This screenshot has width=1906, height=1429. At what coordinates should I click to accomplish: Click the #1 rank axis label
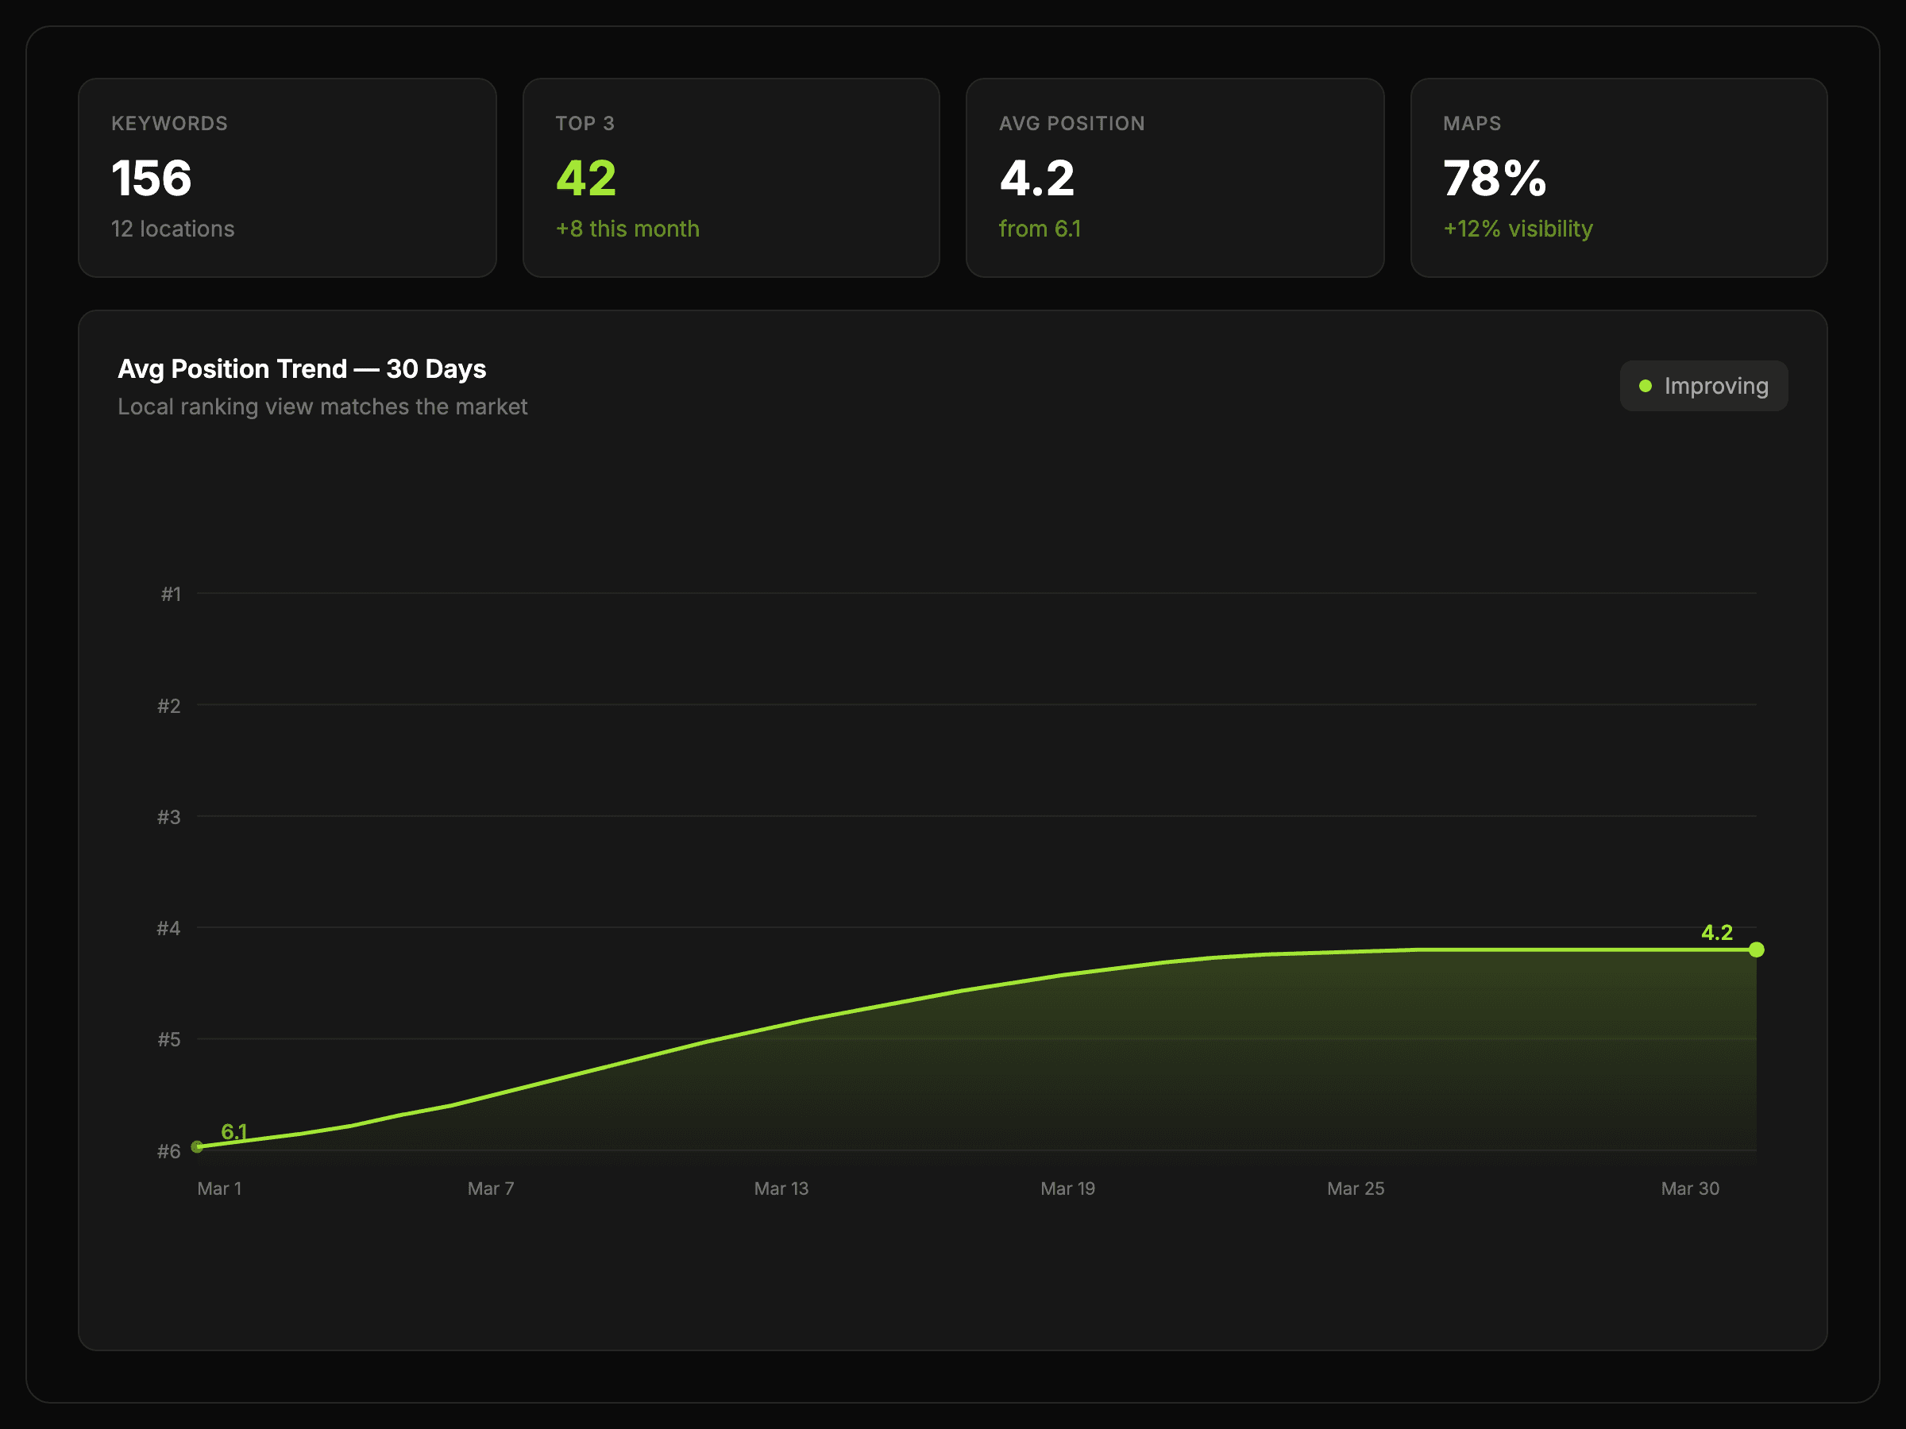click(171, 595)
